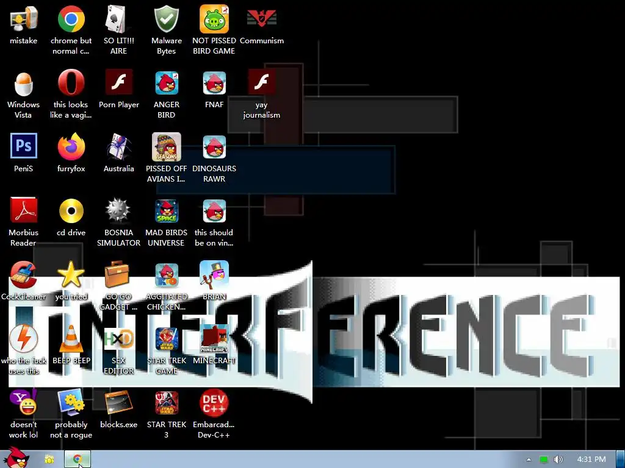Select the "Malware Bytes" shield icon

coord(166,19)
